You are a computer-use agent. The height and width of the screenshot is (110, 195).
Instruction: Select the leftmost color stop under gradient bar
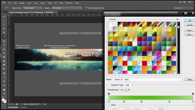tap(109, 101)
